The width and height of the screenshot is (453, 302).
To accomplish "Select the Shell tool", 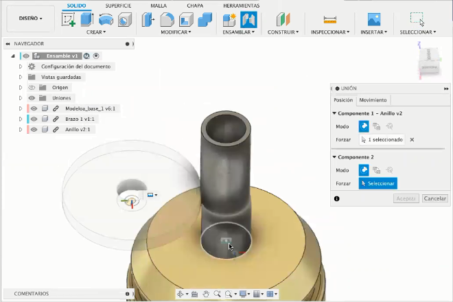I will 186,20.
